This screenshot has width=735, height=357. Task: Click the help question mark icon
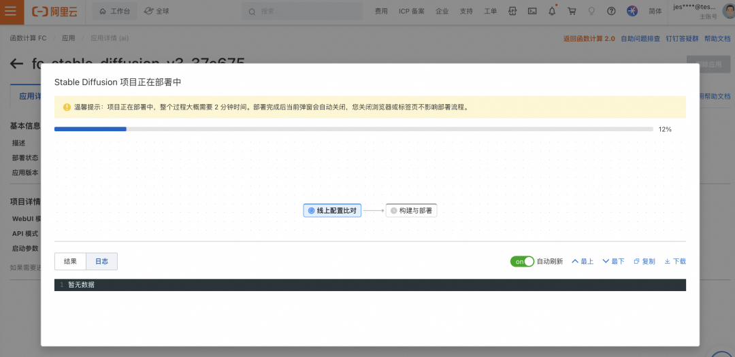click(x=611, y=12)
